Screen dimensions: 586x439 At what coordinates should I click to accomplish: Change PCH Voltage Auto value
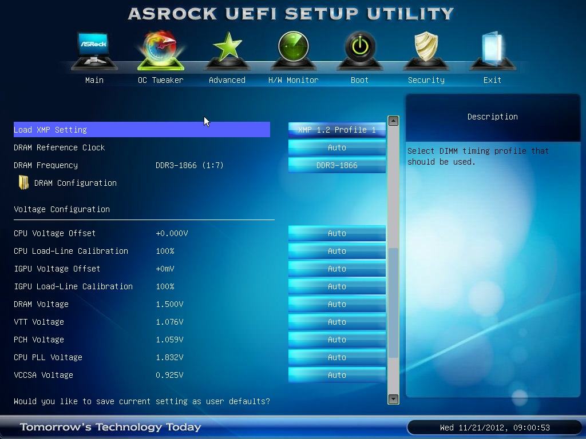click(337, 340)
